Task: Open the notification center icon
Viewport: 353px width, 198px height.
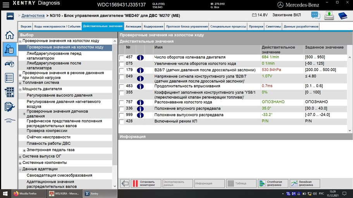Action: click(344, 193)
